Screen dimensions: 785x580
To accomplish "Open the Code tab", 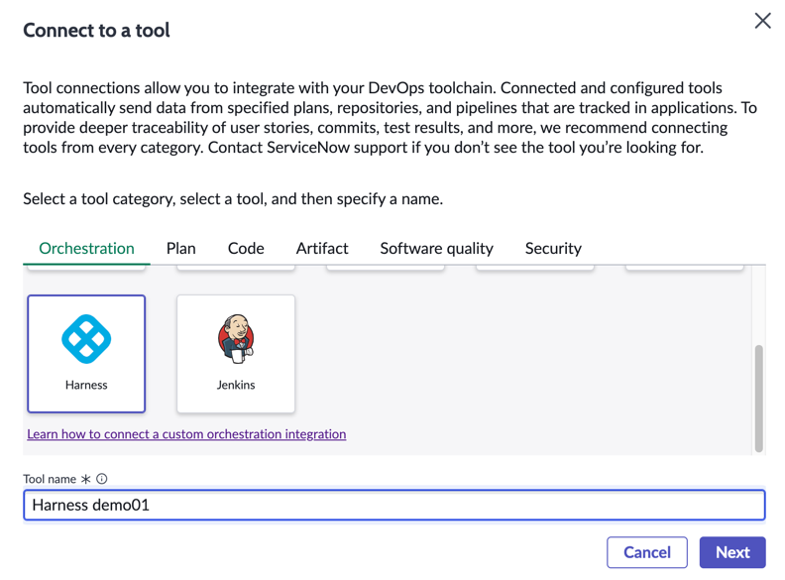I will pos(246,249).
